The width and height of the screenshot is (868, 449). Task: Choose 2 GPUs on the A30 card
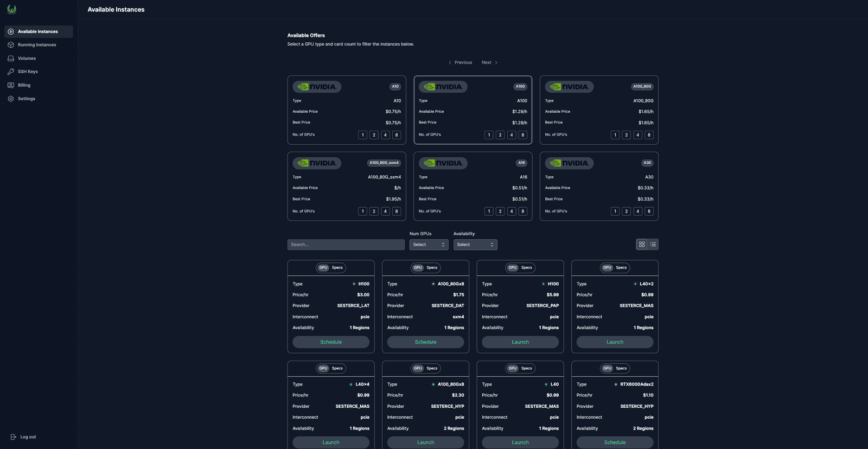pos(626,211)
